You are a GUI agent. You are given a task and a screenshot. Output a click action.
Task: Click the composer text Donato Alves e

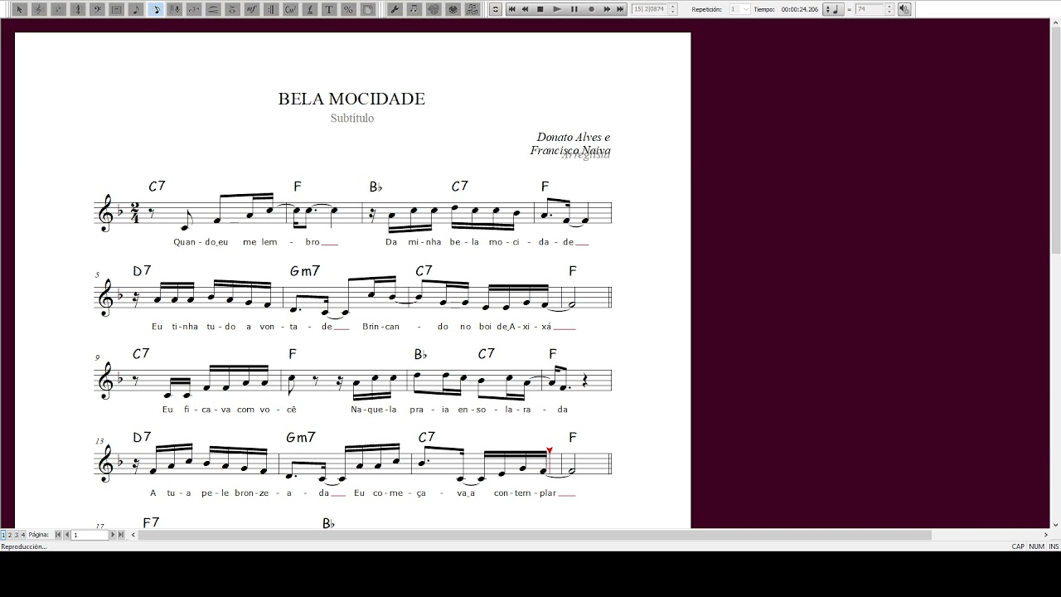574,137
